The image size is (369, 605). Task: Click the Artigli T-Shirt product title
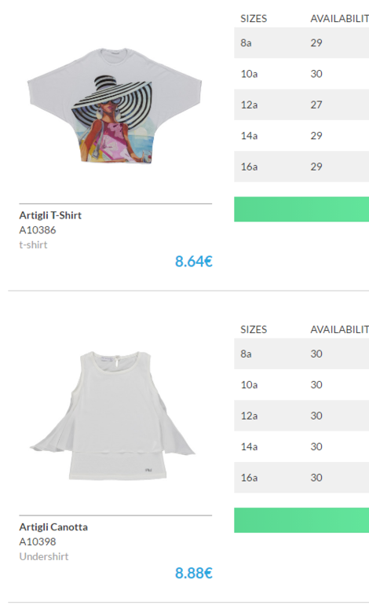pos(50,215)
